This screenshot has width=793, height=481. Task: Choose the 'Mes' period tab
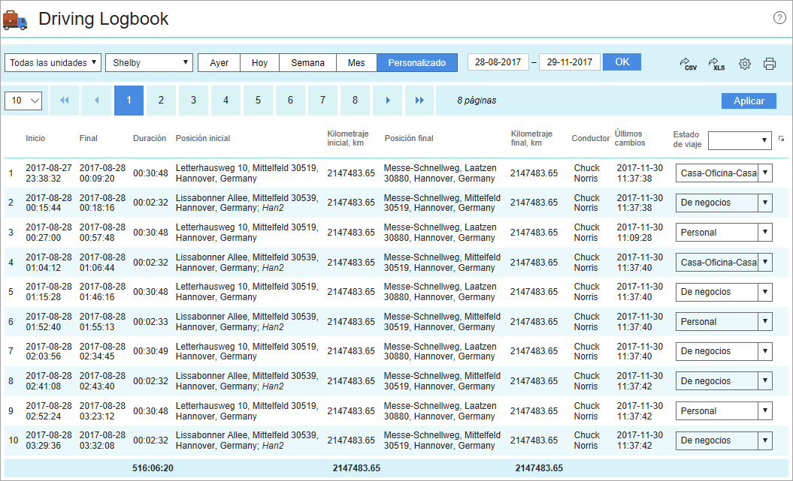(356, 63)
